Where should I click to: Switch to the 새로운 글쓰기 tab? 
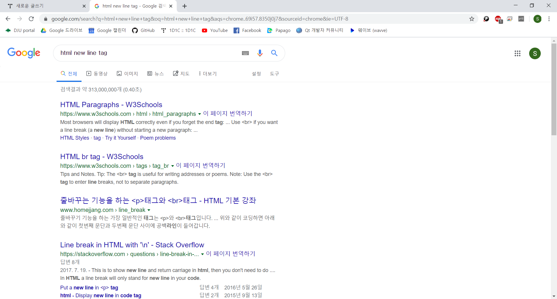tap(45, 6)
